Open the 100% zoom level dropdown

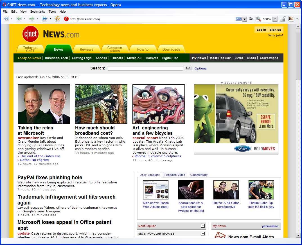275,19
